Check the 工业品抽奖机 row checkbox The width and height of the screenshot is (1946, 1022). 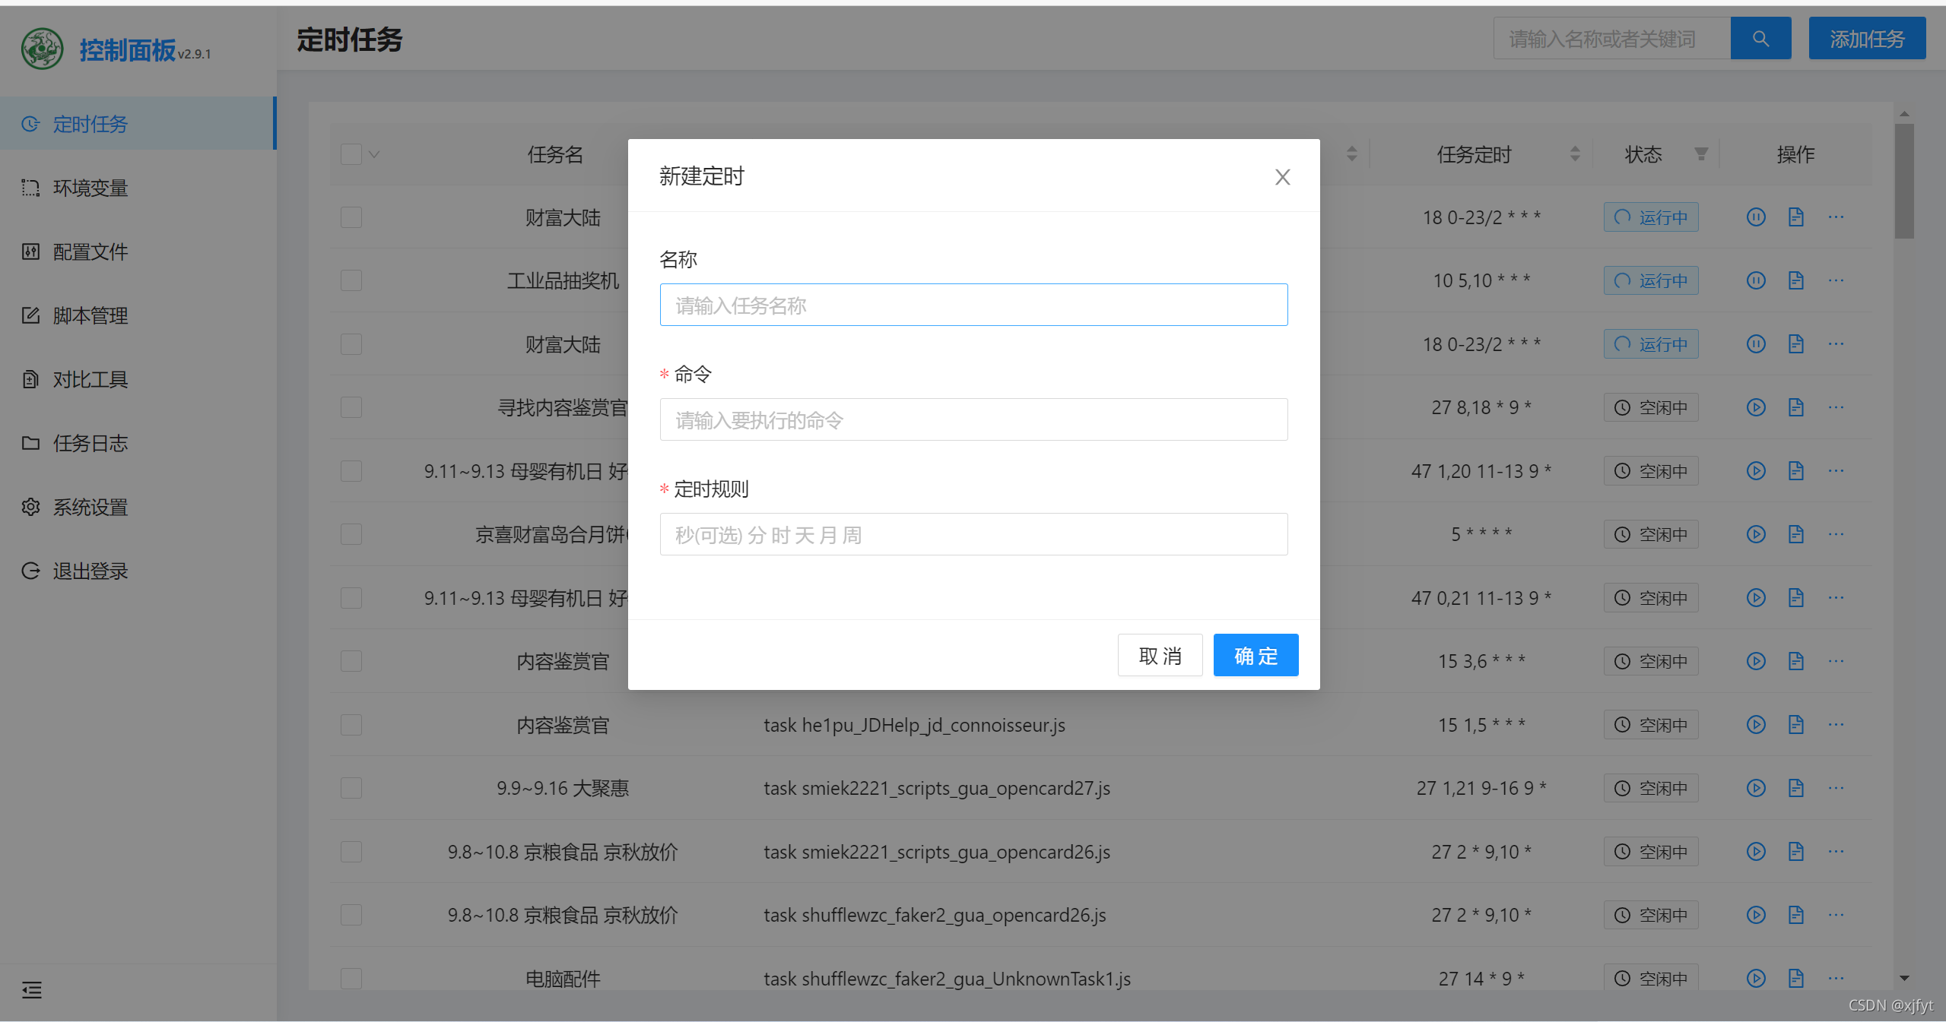click(x=351, y=280)
